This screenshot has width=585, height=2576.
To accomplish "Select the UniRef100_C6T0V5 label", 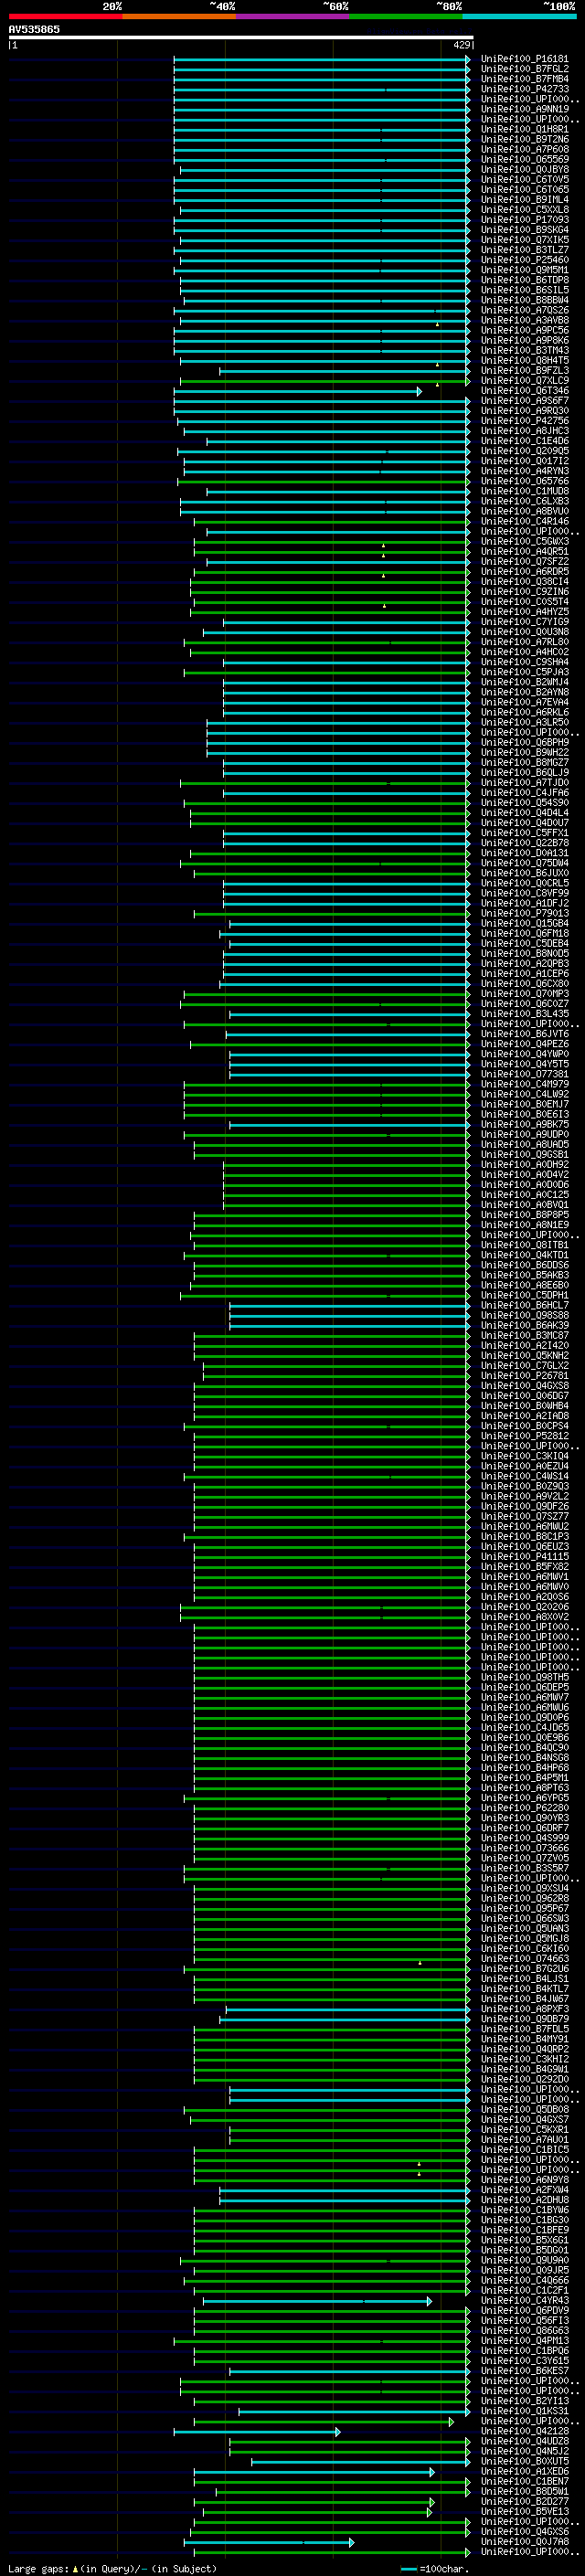I will pos(524,179).
